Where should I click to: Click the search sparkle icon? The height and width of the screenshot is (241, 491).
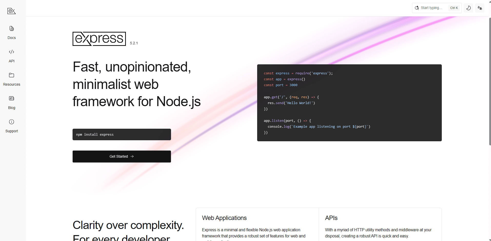(417, 8)
